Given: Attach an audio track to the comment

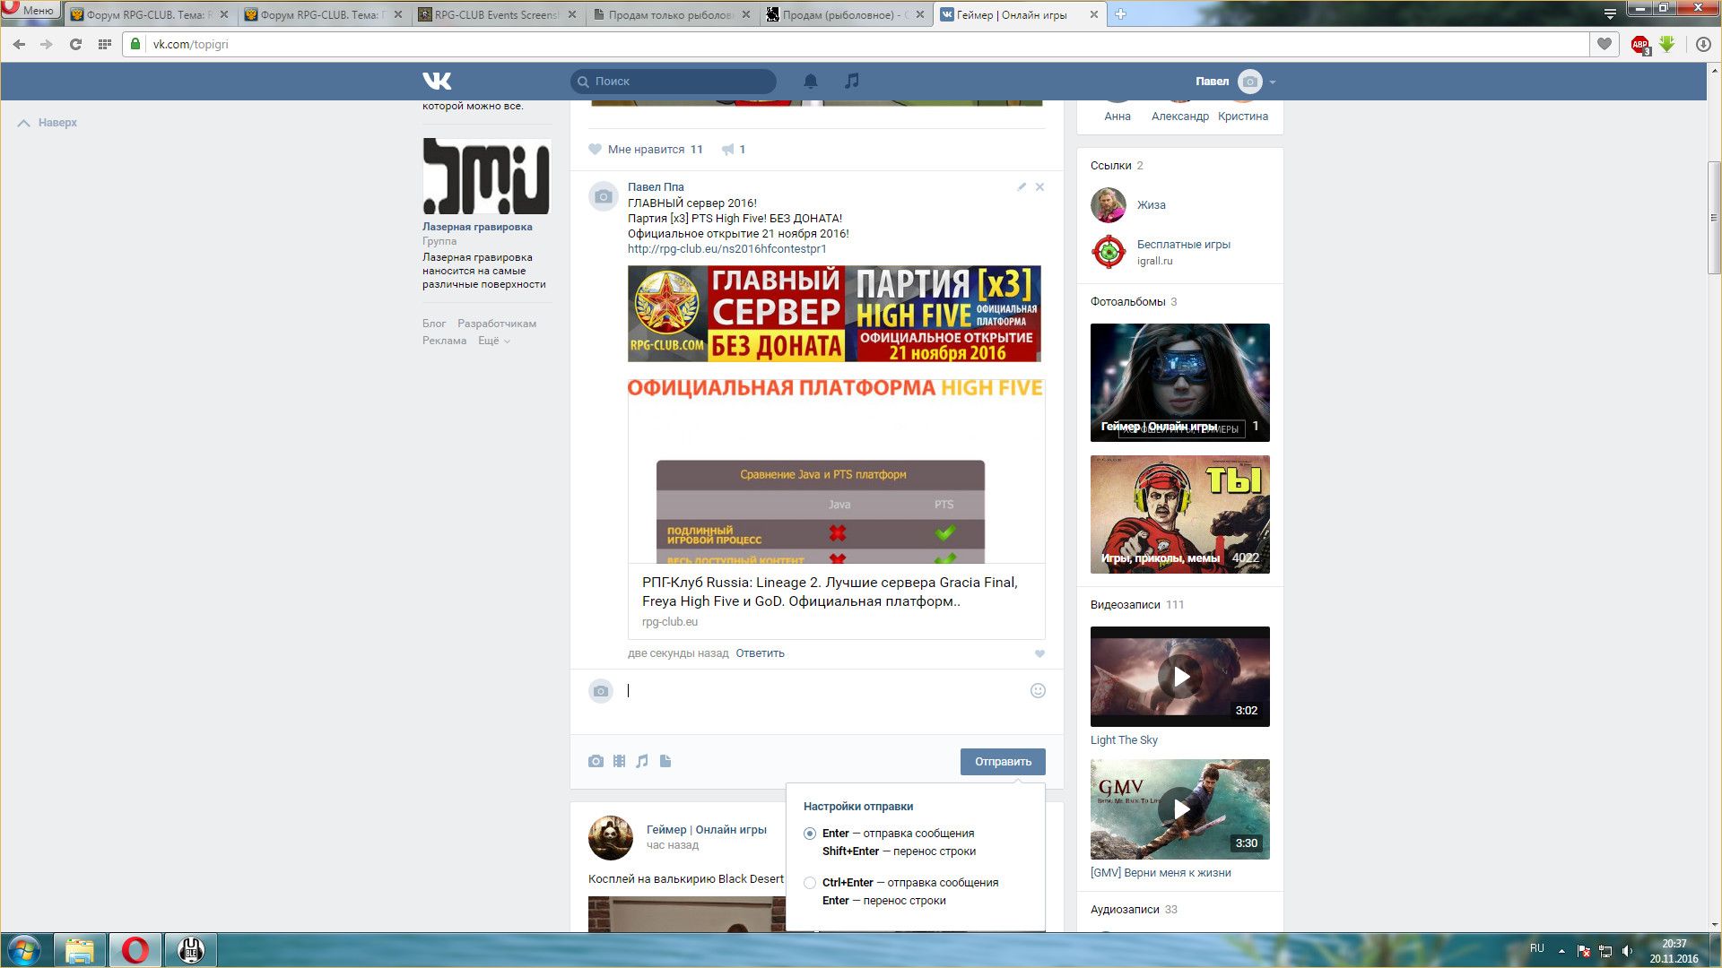Looking at the screenshot, I should [642, 761].
